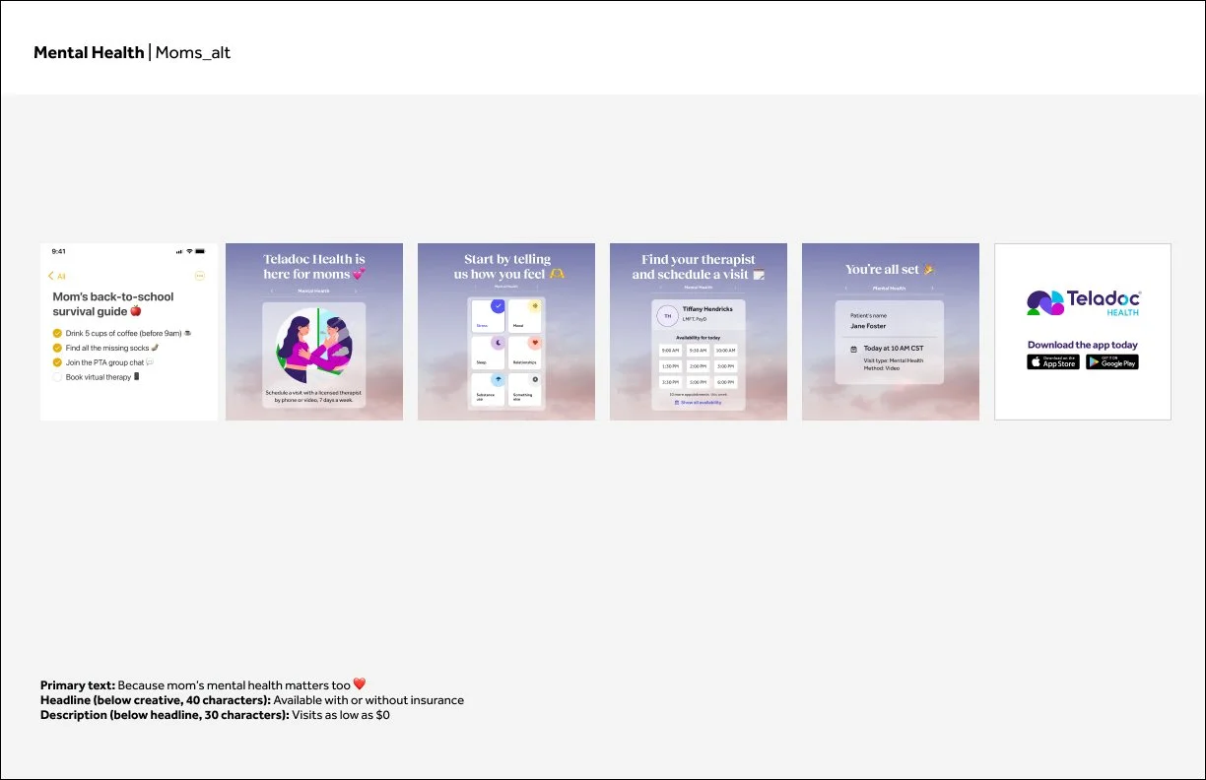
Task: Click 'Schedule a visit with a licensed therapist' caption
Action: (x=314, y=396)
